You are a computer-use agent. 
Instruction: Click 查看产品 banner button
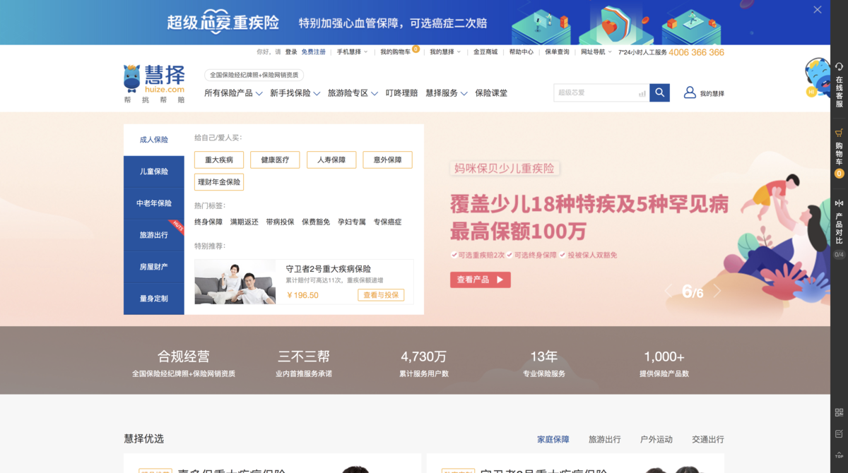click(481, 280)
